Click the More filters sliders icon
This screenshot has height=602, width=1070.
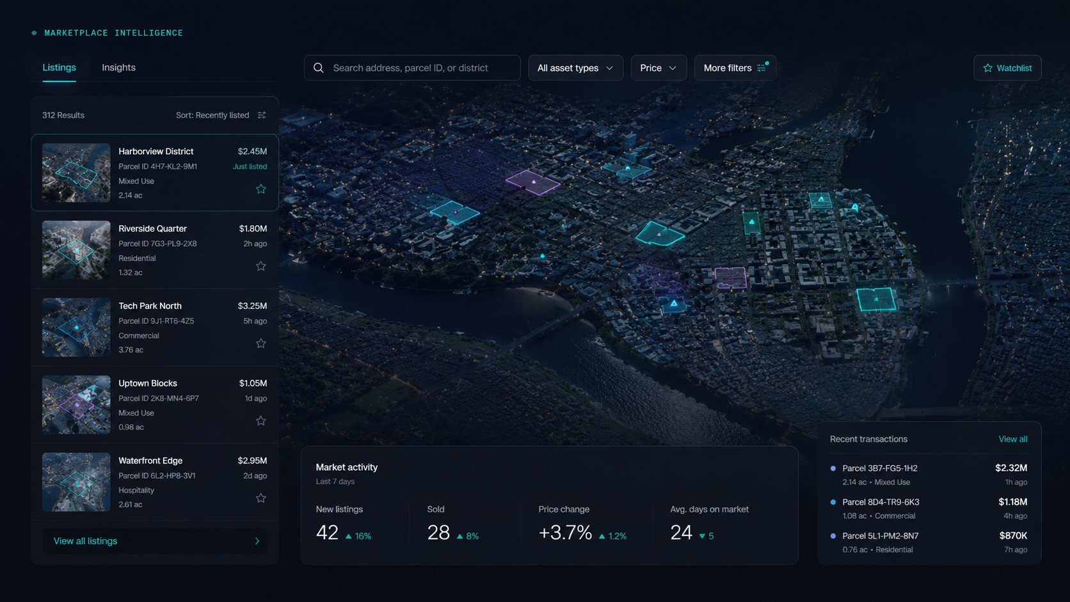click(762, 68)
